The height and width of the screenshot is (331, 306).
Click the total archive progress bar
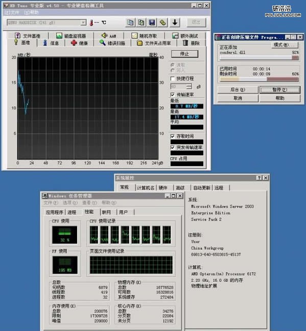click(x=259, y=79)
